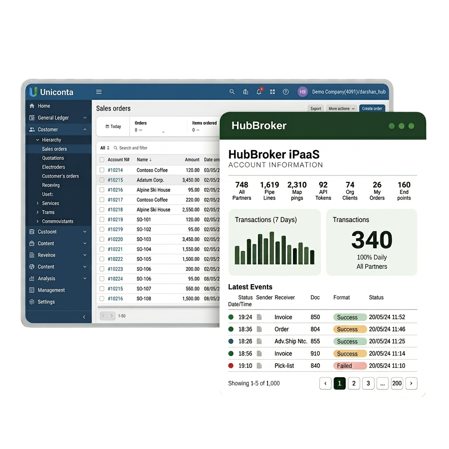Click the Analysis chart icon
The width and height of the screenshot is (449, 449).
pyautogui.click(x=32, y=278)
